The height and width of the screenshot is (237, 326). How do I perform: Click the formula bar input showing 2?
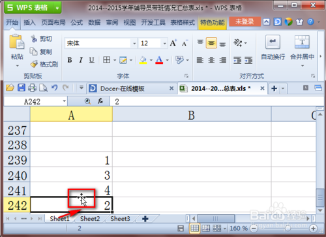click(x=216, y=102)
